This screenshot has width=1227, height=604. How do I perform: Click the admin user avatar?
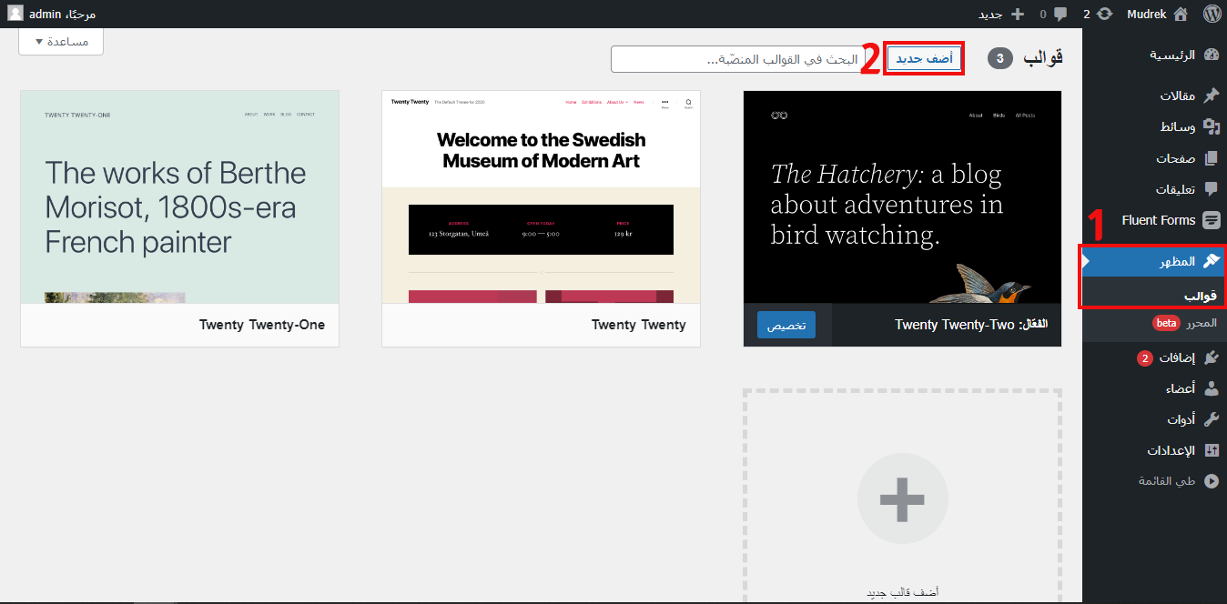pos(15,14)
